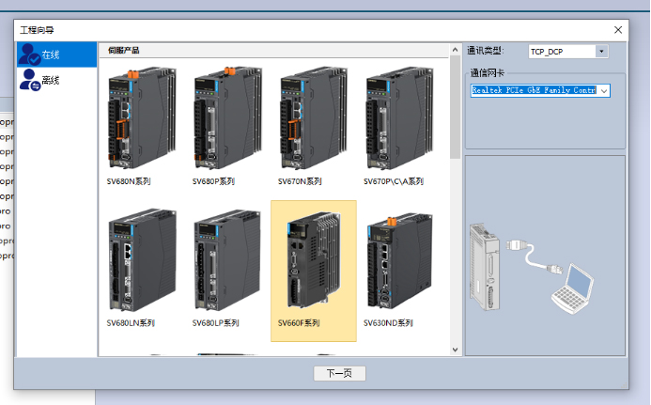Click the product list scrollbar up arrow

pos(456,49)
